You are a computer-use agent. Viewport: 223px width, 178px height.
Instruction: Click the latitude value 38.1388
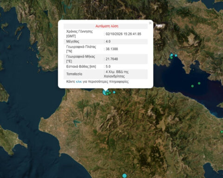coord(112,49)
